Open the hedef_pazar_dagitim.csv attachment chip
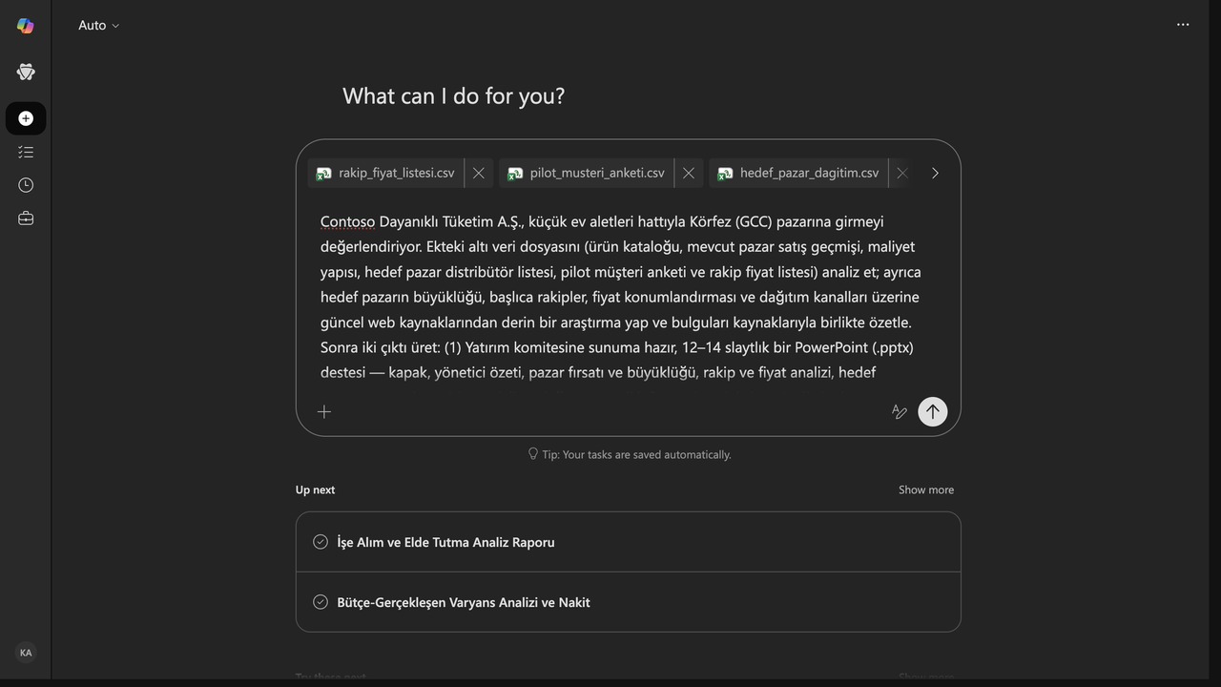 pyautogui.click(x=798, y=173)
